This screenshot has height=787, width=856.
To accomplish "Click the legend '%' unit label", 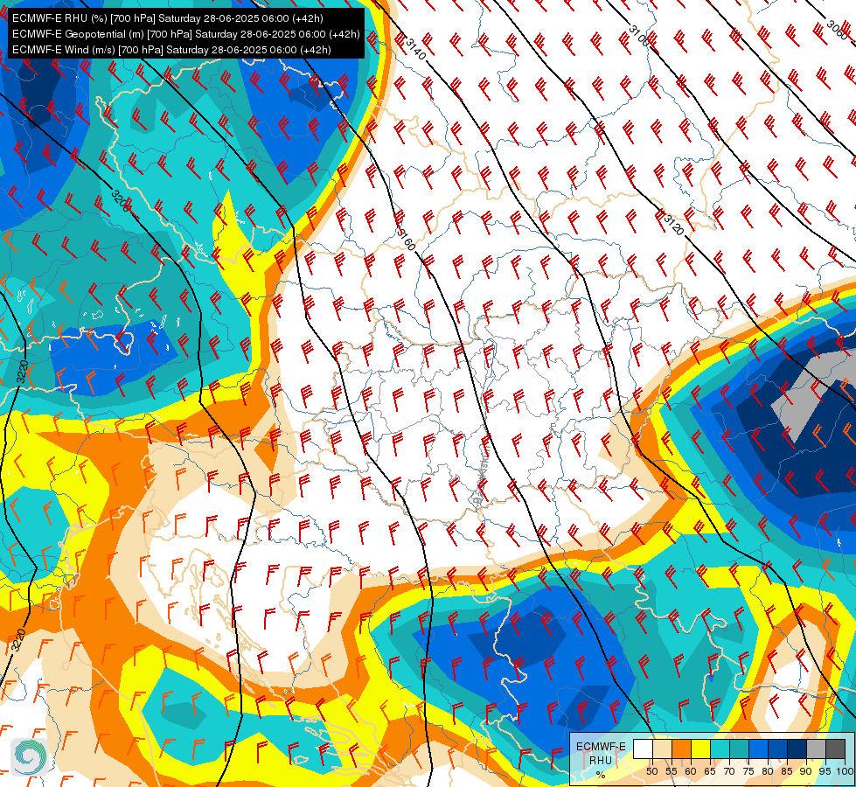I will point(601,776).
